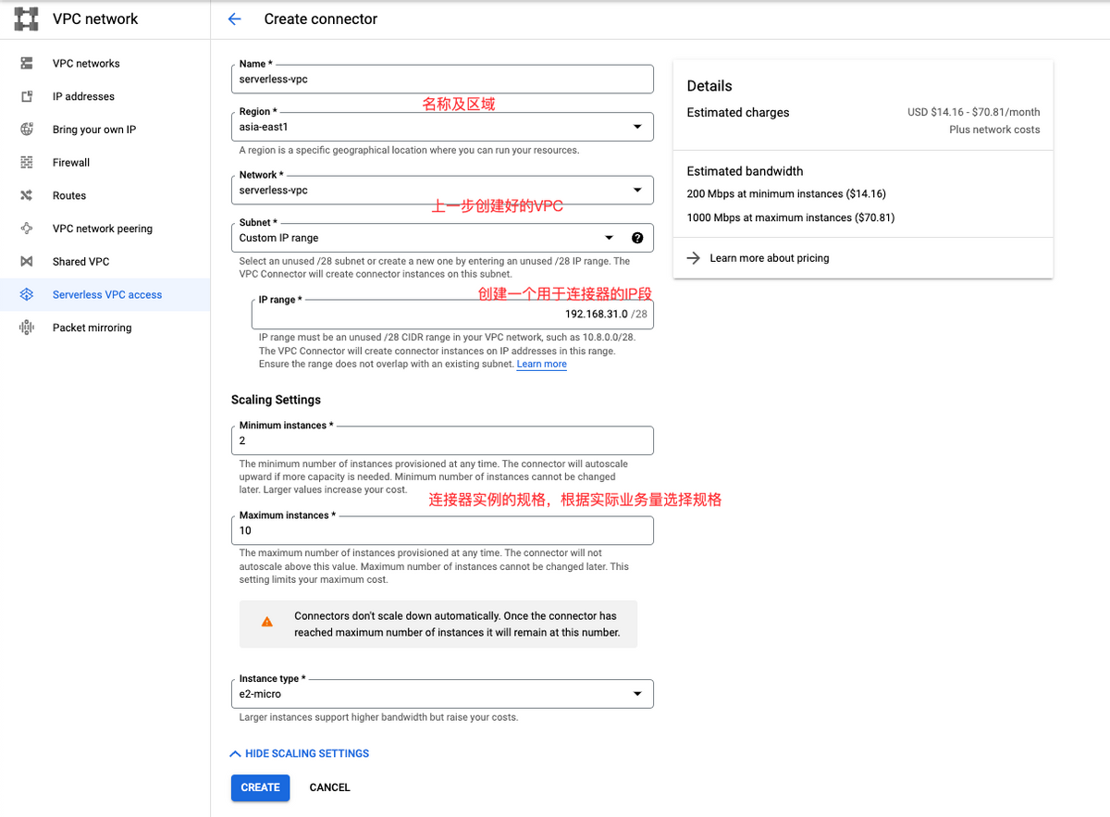The image size is (1110, 817).
Task: Click the Bring your own IP globe icon
Action: (x=27, y=130)
